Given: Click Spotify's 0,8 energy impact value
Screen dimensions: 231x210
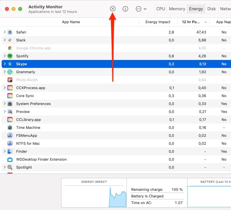Looking at the screenshot, I should 171,56.
